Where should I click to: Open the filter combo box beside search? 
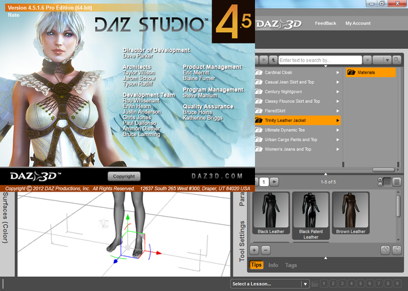point(382,60)
